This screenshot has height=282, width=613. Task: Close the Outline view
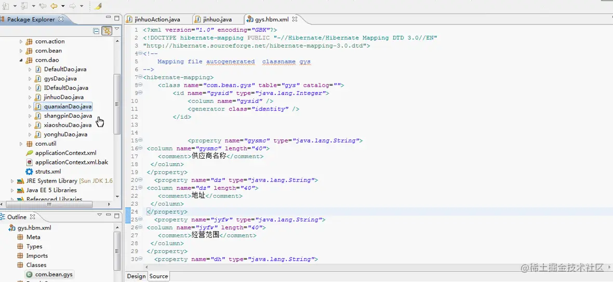32,217
